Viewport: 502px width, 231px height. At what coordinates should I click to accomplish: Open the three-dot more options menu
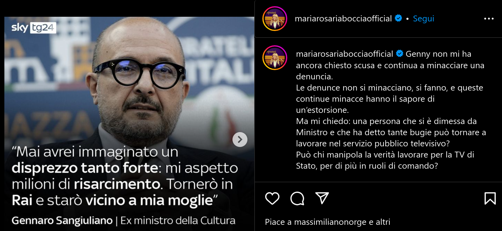(x=489, y=19)
